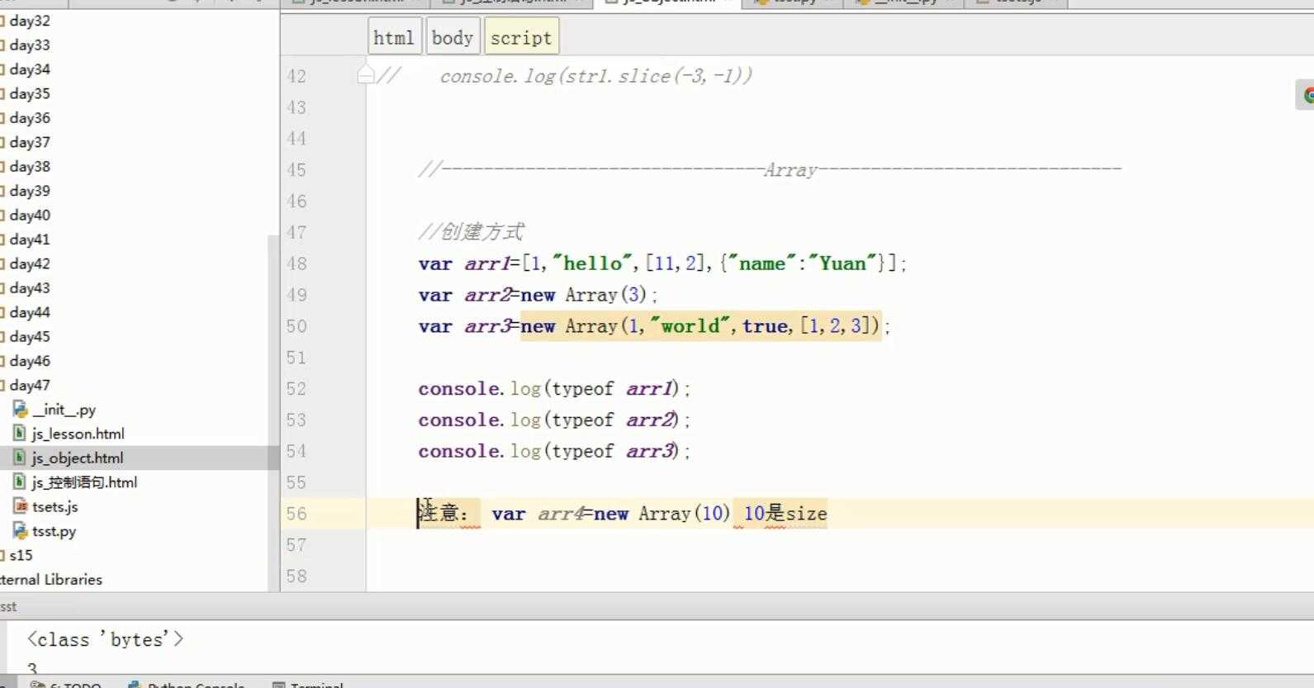
Task: Open the day32 folder
Action: (30, 21)
